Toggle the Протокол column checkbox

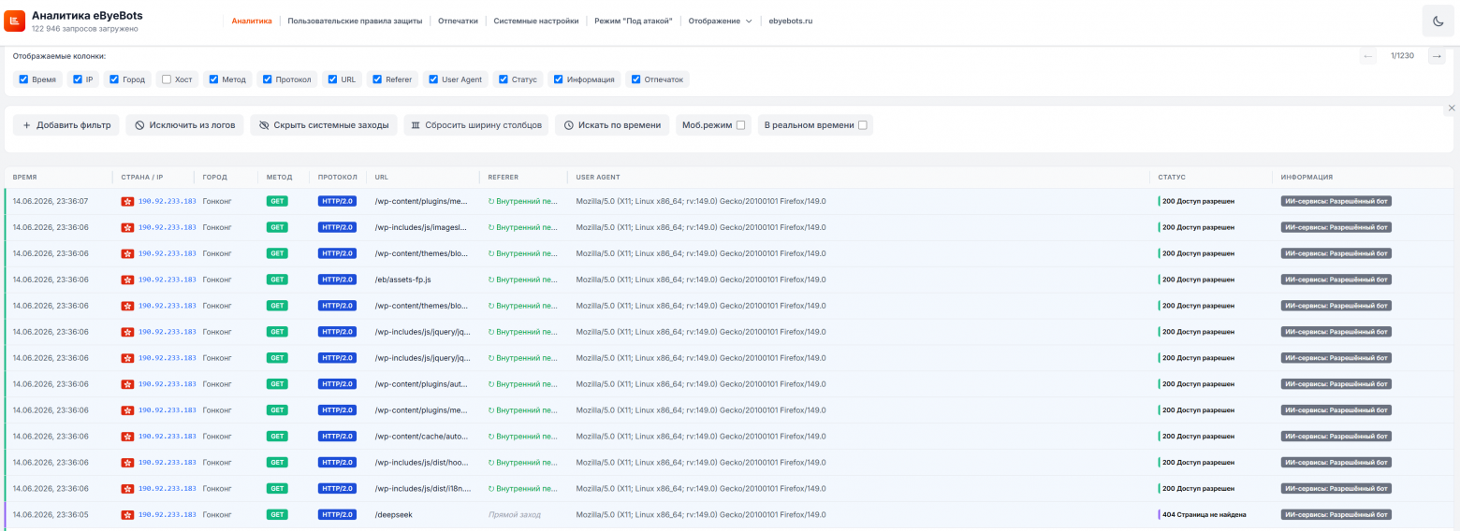268,79
